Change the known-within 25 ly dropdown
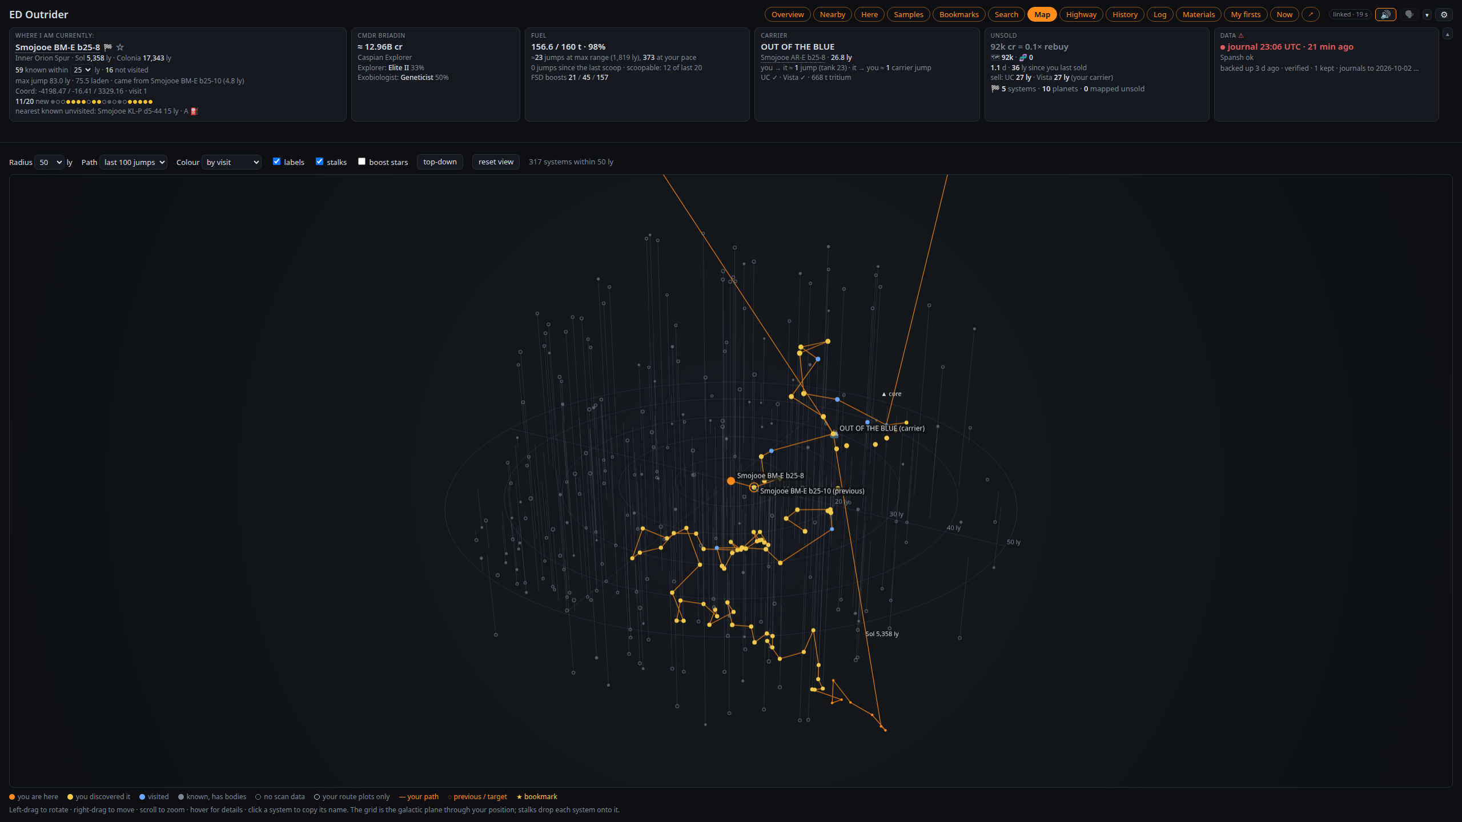The width and height of the screenshot is (1462, 822). [x=81, y=70]
